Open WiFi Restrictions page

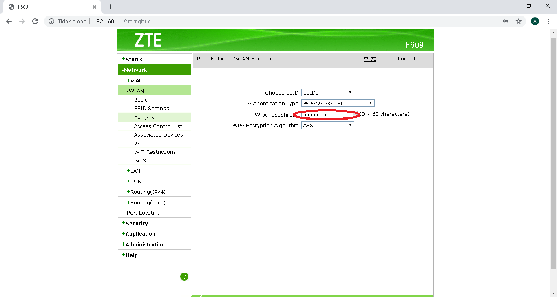(x=155, y=152)
